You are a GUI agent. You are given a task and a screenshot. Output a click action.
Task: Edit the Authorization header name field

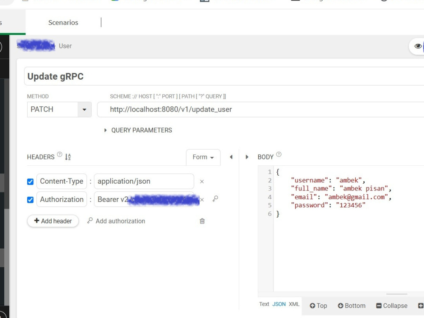(61, 199)
